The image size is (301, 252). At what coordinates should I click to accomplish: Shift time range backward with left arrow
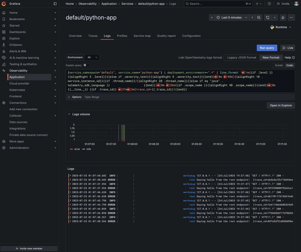pos(212,17)
